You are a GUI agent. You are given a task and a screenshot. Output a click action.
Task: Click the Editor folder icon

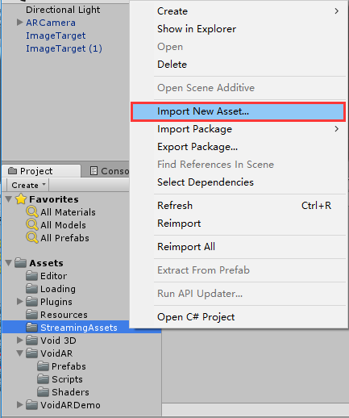[31, 276]
